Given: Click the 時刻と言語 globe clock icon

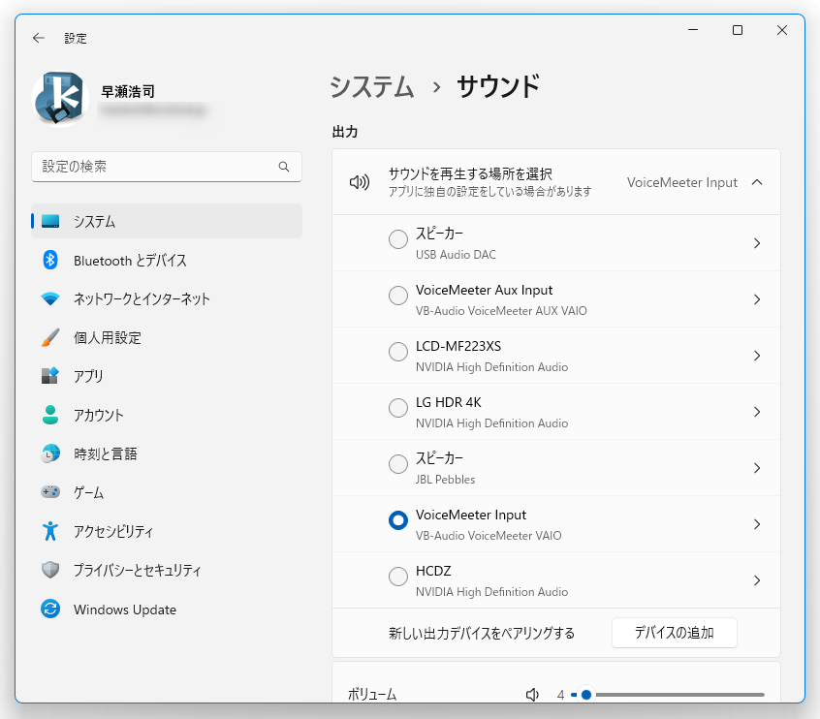Looking at the screenshot, I should click(50, 453).
